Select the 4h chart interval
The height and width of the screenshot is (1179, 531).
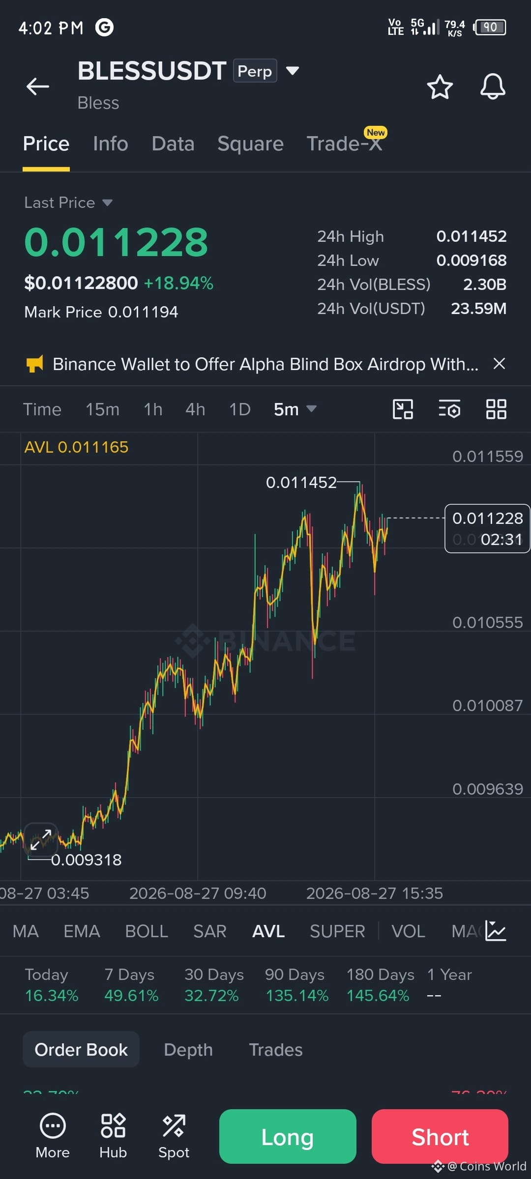coord(195,409)
